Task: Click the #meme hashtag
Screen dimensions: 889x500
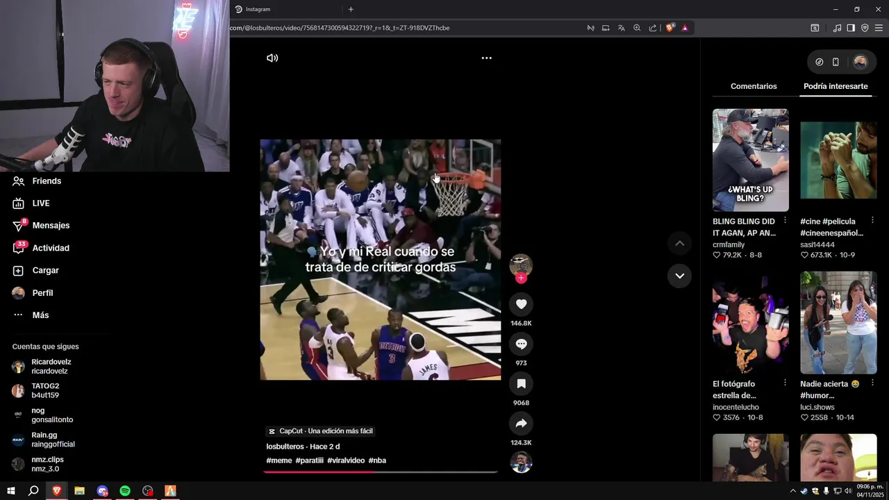Action: 279,460
